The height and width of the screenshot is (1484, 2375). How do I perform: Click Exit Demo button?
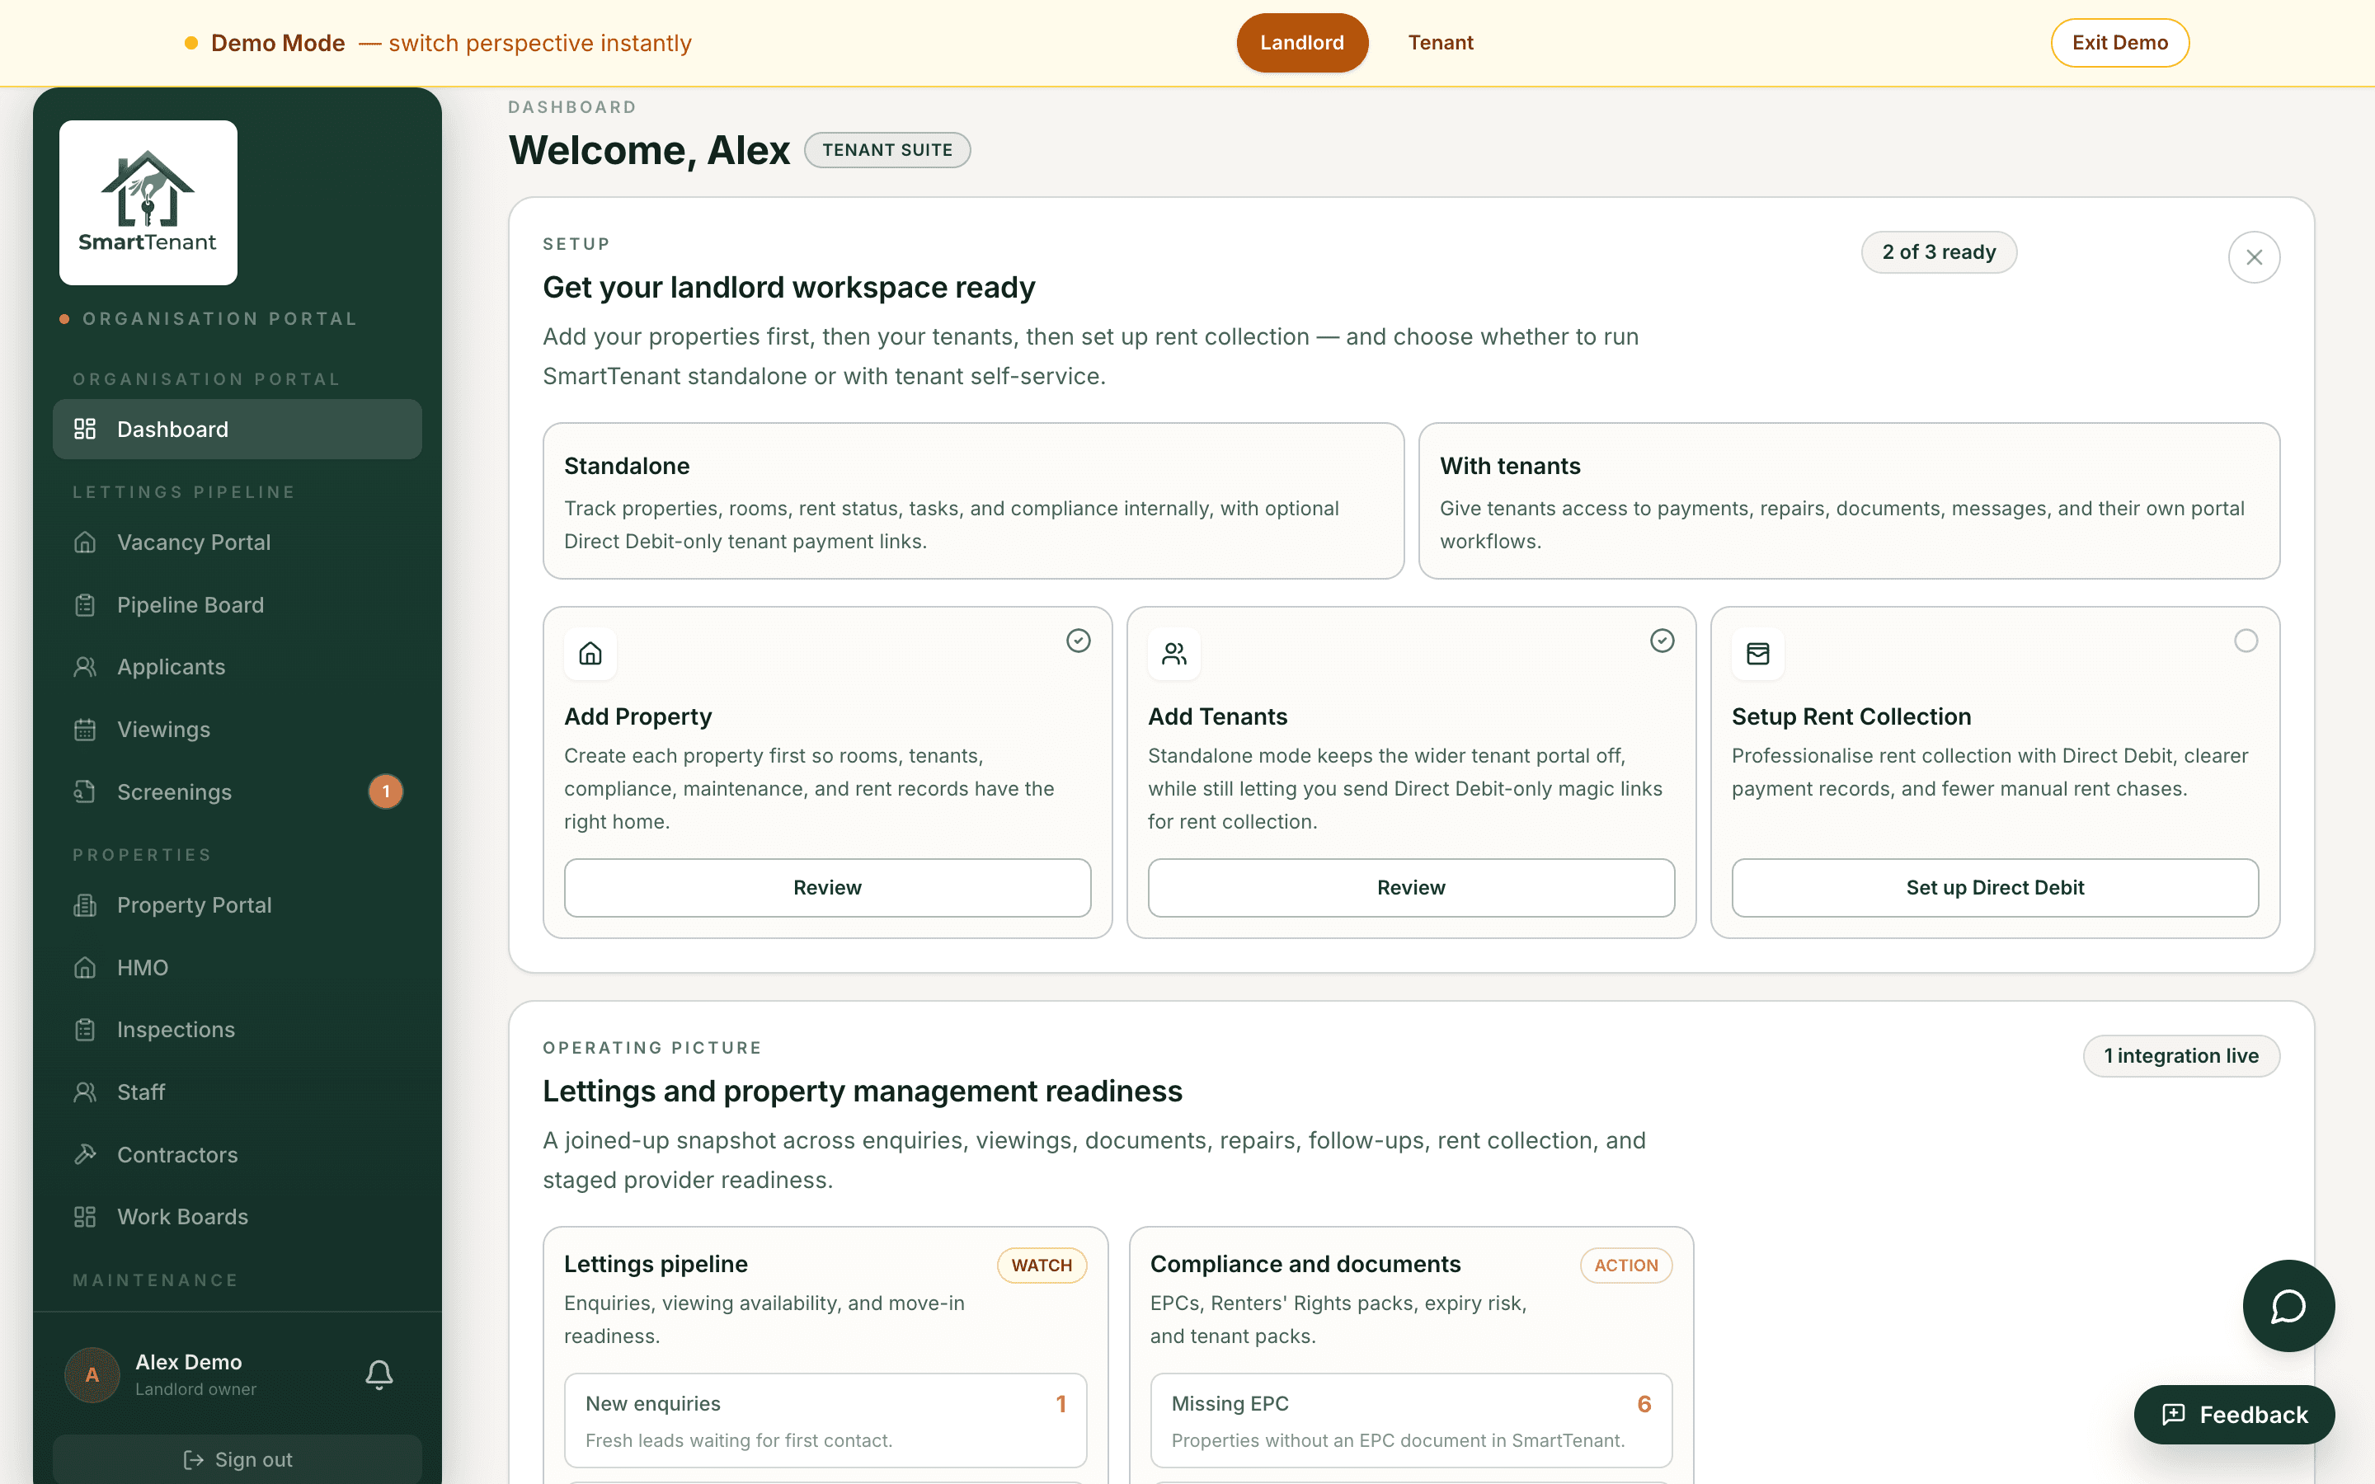[2120, 42]
